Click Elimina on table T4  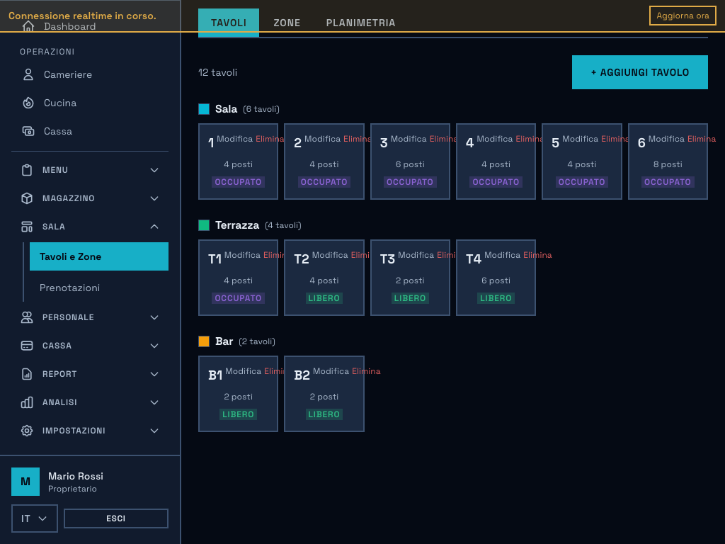point(537,255)
